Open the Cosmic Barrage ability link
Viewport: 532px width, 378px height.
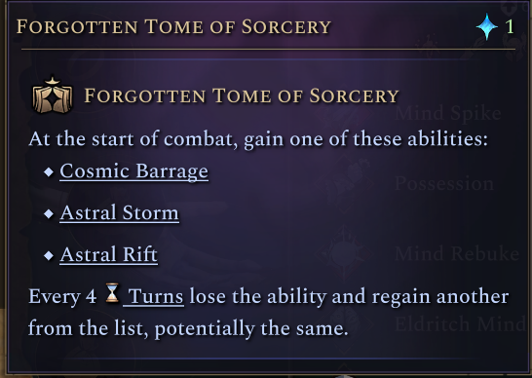pos(134,171)
